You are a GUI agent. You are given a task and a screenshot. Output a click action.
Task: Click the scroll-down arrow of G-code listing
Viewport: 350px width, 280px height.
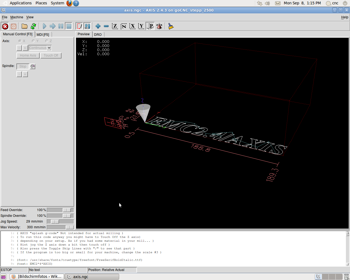click(348, 264)
